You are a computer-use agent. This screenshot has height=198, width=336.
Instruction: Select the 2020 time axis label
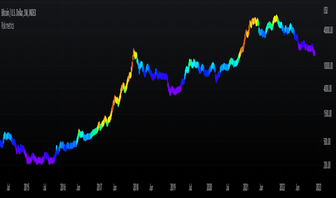coord(209,187)
